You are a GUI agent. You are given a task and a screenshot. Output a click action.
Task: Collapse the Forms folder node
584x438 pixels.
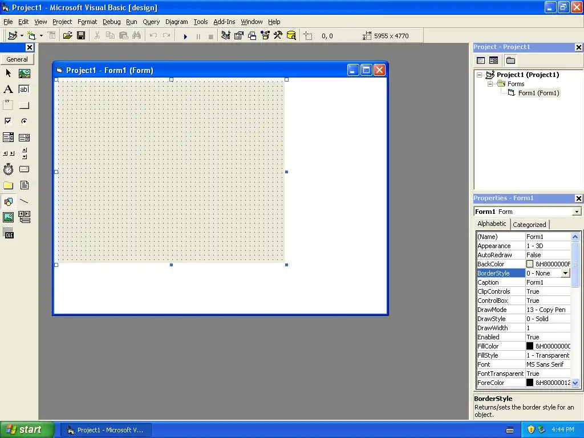pos(490,84)
